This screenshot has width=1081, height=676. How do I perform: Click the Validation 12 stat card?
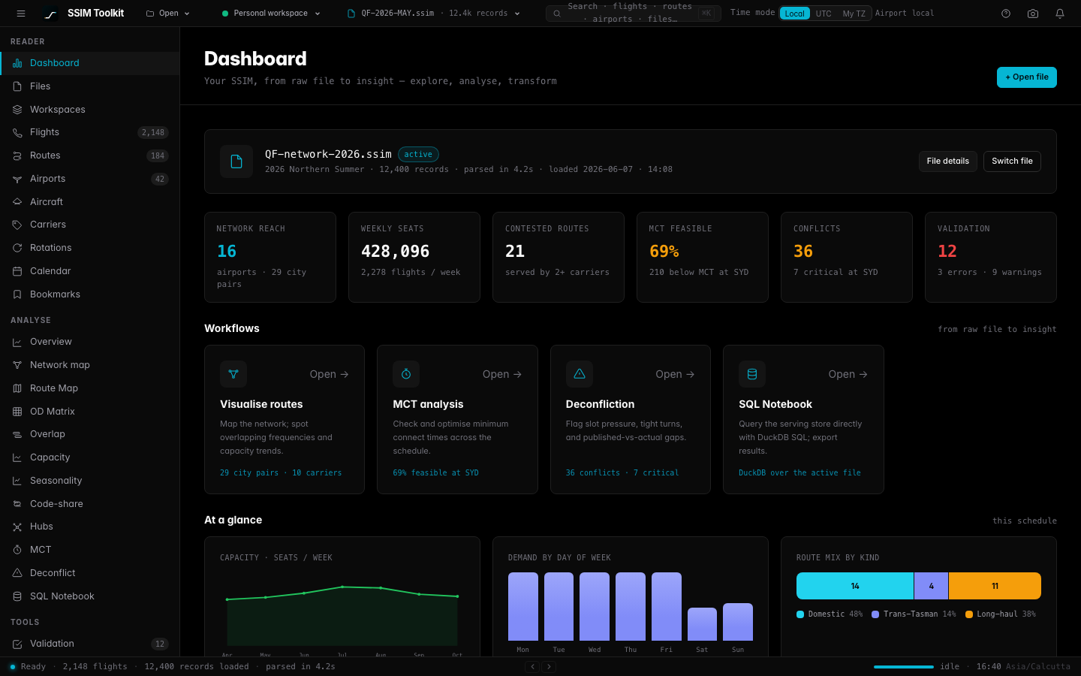pyautogui.click(x=991, y=258)
